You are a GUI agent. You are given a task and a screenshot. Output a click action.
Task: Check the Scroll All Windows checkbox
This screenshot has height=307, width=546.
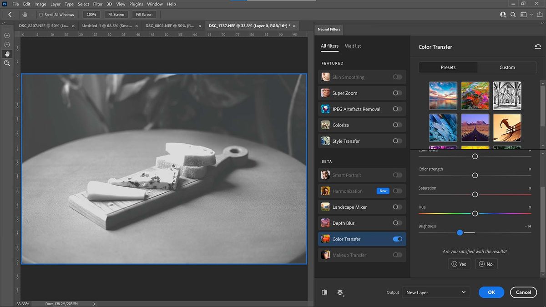[x=40, y=14]
